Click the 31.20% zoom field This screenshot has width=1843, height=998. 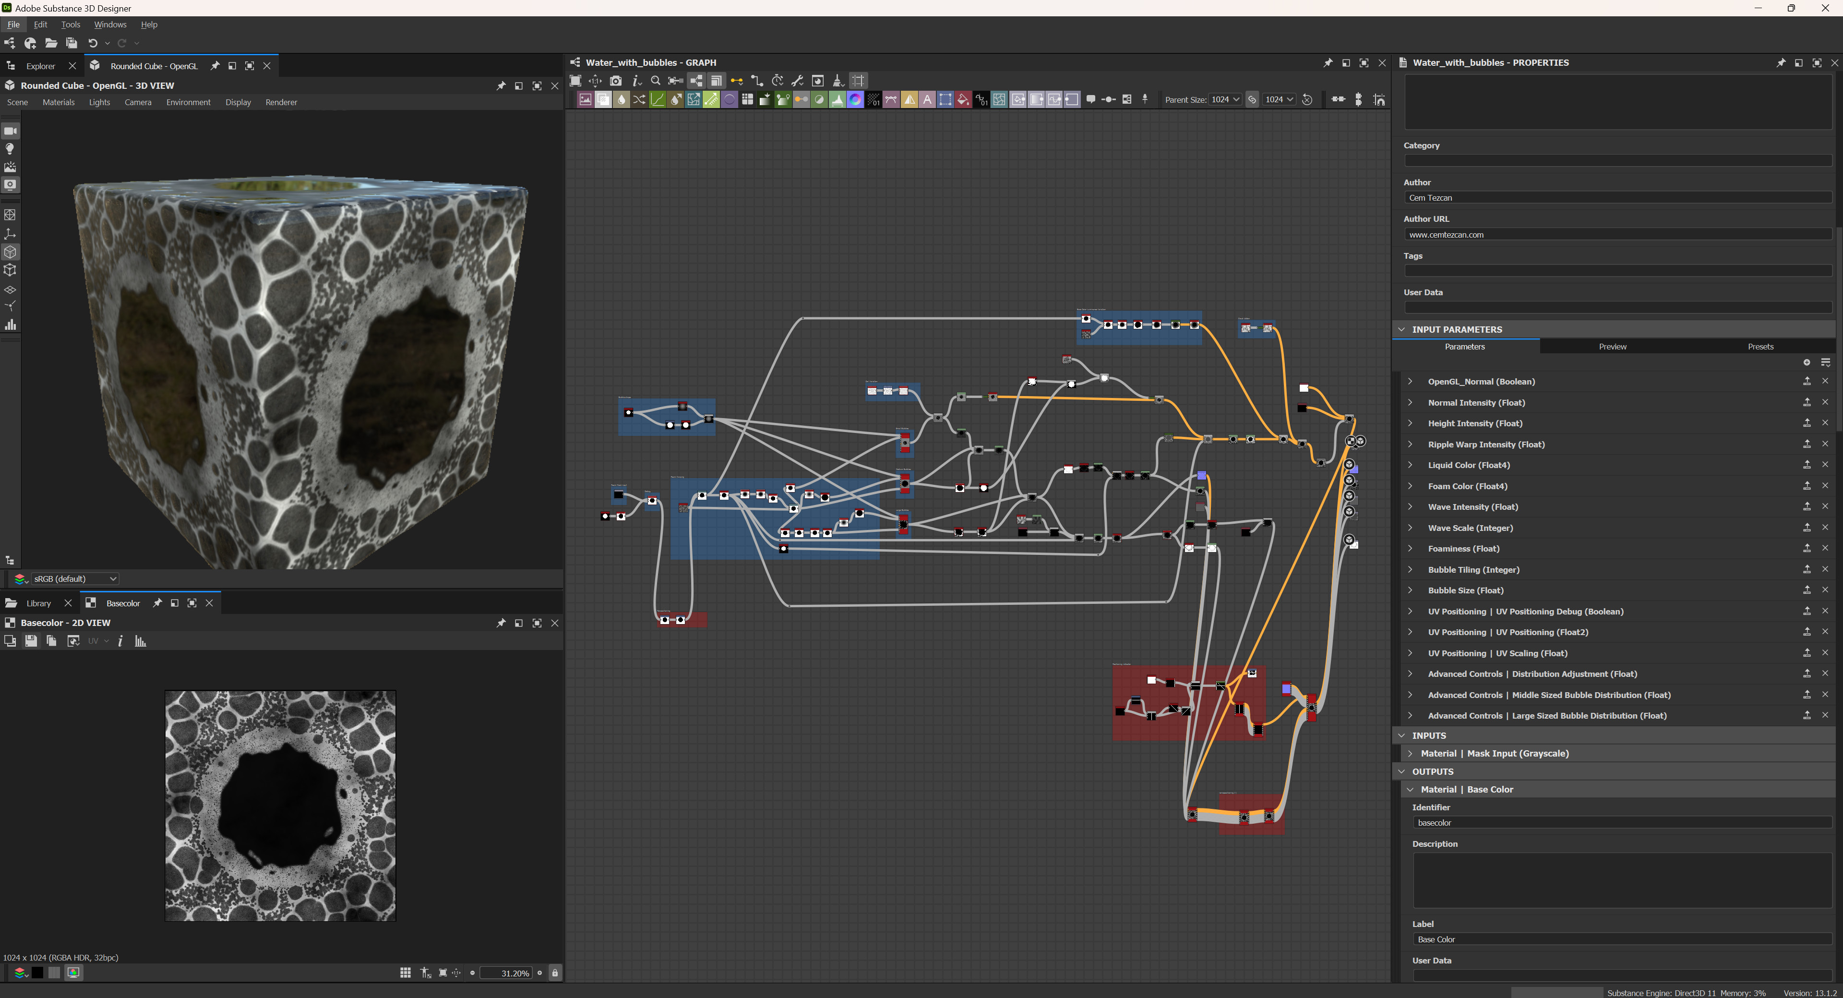pos(506,973)
